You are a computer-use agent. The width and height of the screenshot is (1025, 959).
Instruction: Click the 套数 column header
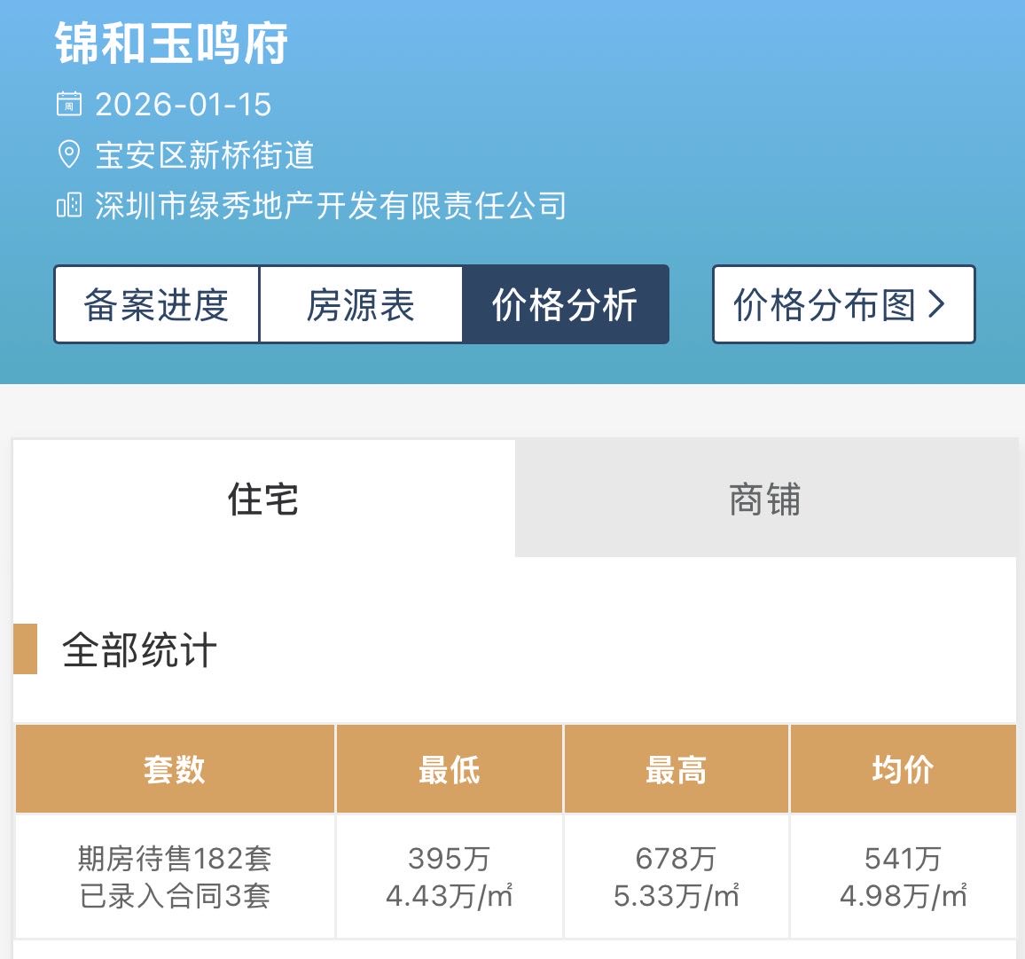tap(175, 769)
